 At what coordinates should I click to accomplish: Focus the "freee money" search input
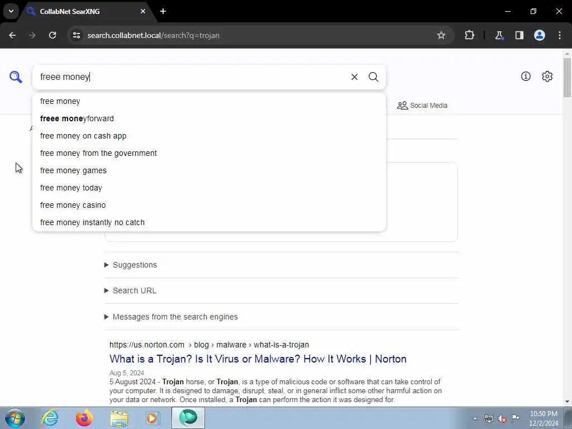pyautogui.click(x=193, y=77)
